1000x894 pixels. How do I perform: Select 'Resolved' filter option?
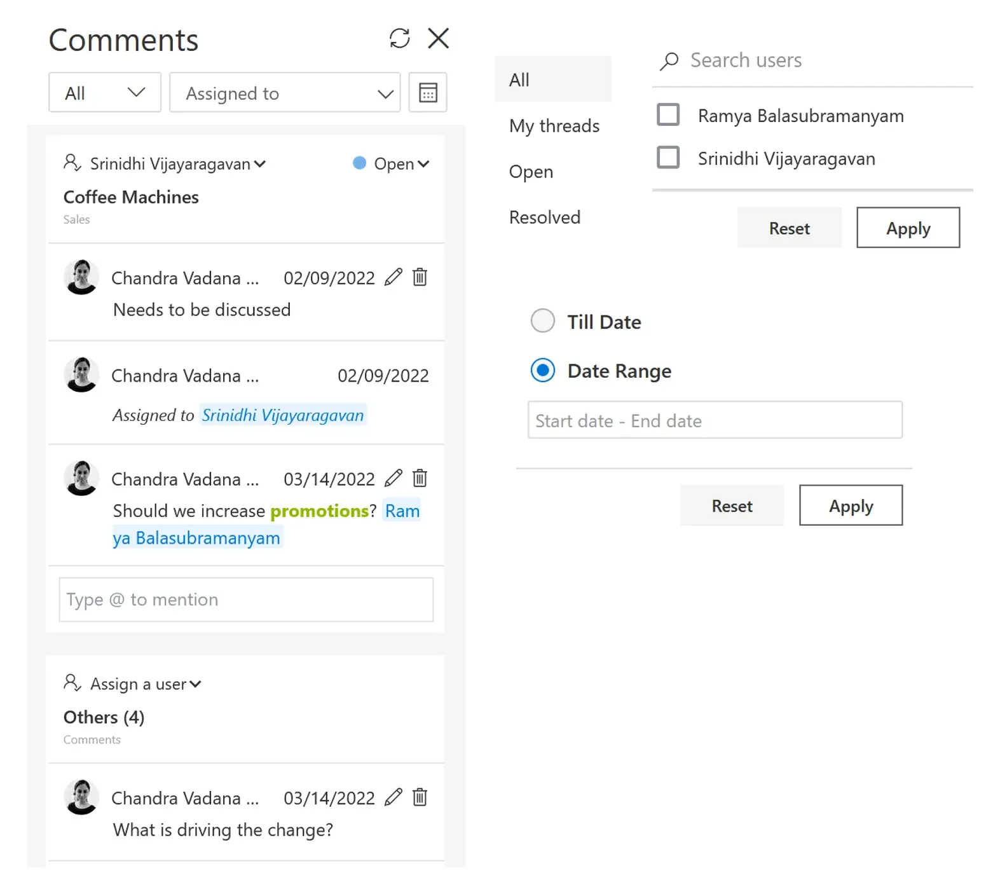pos(545,217)
